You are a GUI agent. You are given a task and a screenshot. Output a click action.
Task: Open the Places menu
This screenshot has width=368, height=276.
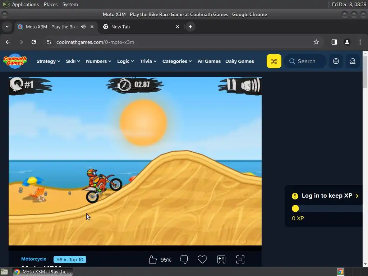[50, 4]
